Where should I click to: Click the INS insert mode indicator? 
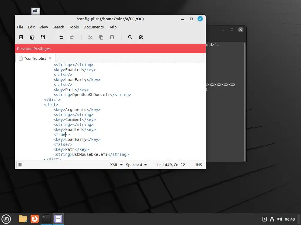pyautogui.click(x=199, y=165)
